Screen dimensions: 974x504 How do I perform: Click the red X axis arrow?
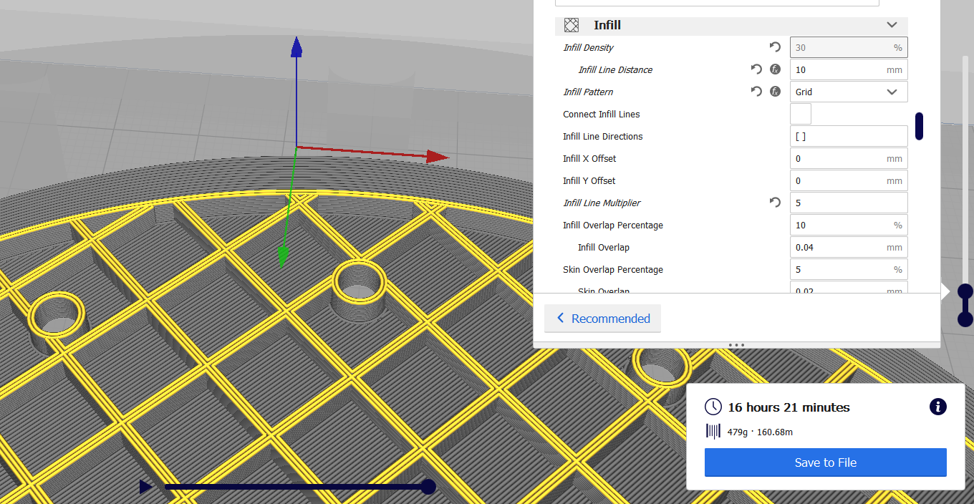click(437, 157)
